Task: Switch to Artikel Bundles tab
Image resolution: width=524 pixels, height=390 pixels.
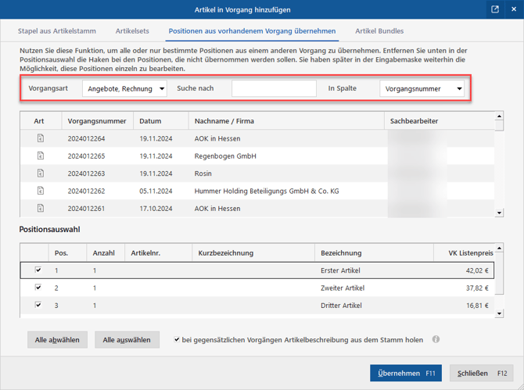Action: point(379,31)
